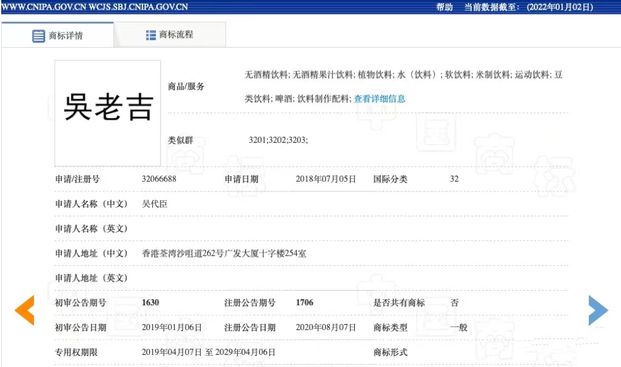
Task: Click the blue next-record arrow
Action: pos(598,310)
